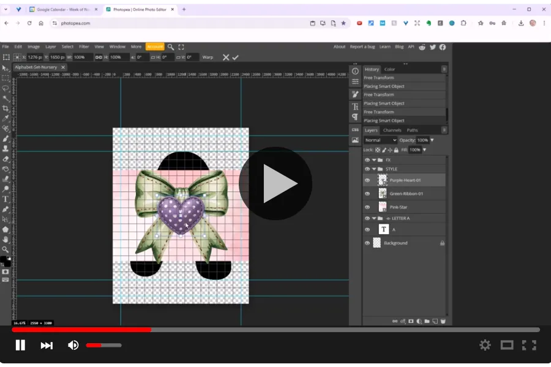Select the Type tool in the toolbar

[6, 199]
